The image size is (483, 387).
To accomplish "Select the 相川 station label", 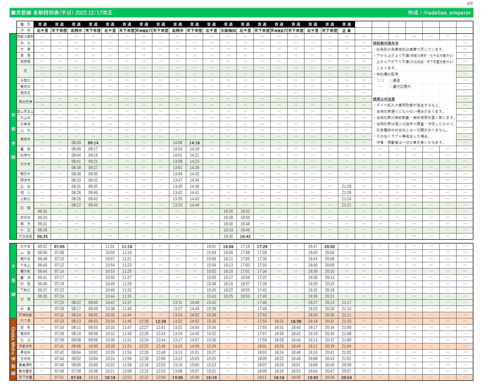I will 25,193.
